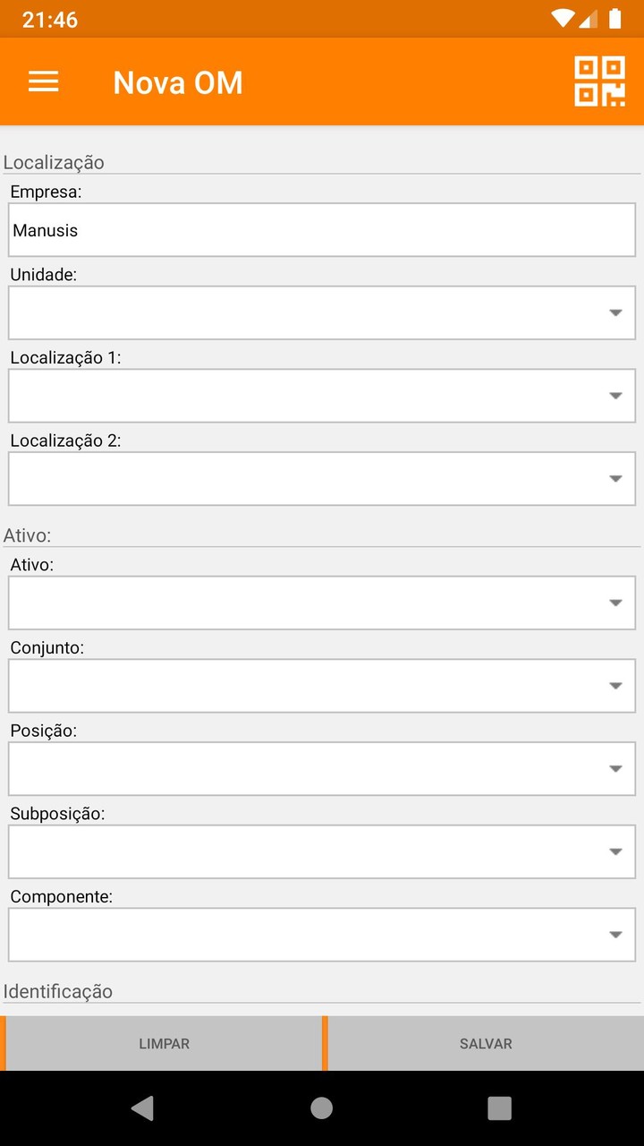The height and width of the screenshot is (1146, 644).
Task: Expand the Unidade dropdown
Action: (322, 313)
